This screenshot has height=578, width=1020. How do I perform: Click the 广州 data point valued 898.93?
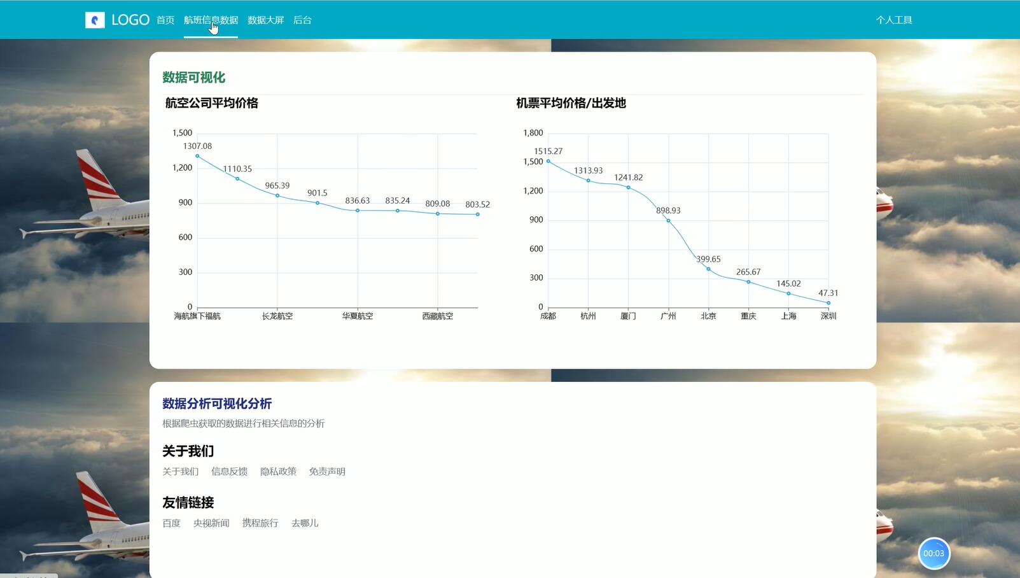coord(668,220)
